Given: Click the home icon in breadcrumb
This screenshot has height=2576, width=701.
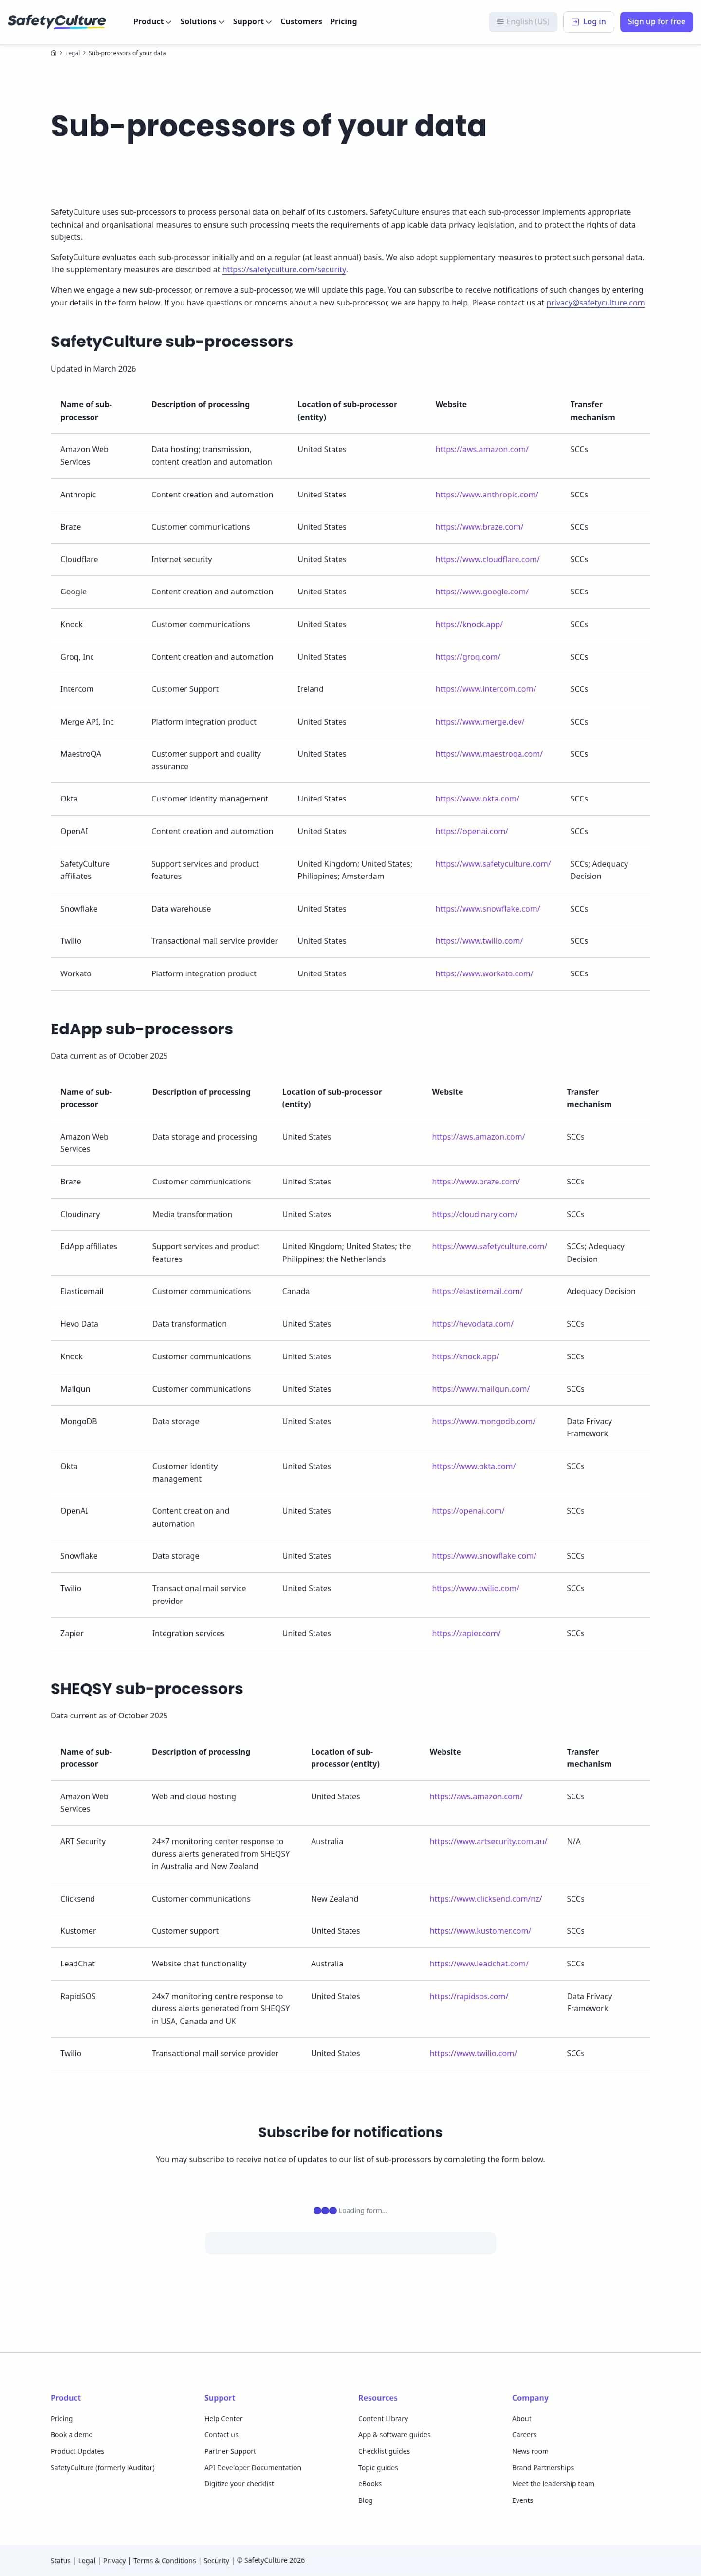Looking at the screenshot, I should pos(54,53).
